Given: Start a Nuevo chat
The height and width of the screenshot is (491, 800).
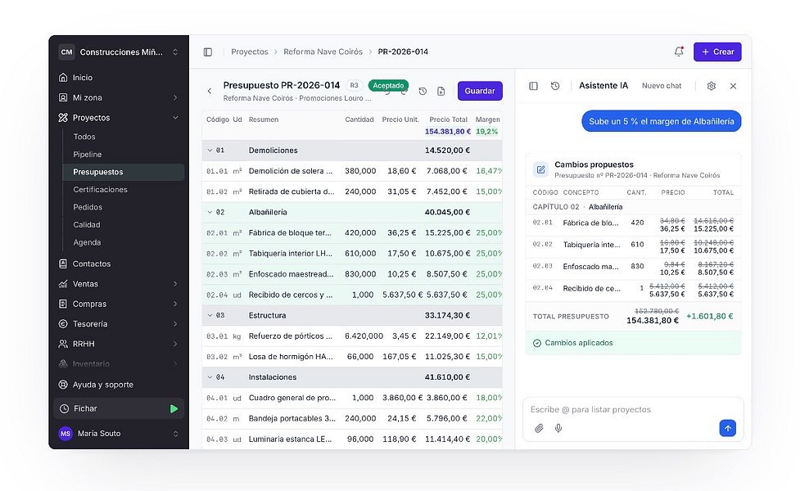Looking at the screenshot, I should tap(662, 86).
